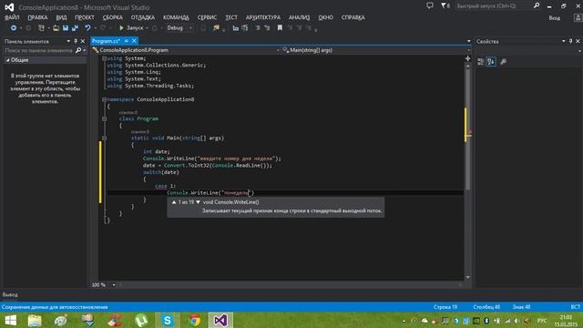Show the next overload in the tooltip
Screen dimensions: 583x328
pyautogui.click(x=199, y=202)
